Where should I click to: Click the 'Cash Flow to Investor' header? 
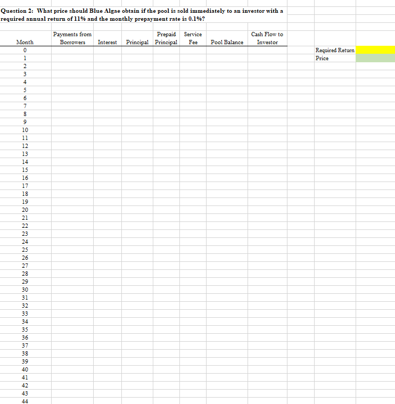point(267,38)
